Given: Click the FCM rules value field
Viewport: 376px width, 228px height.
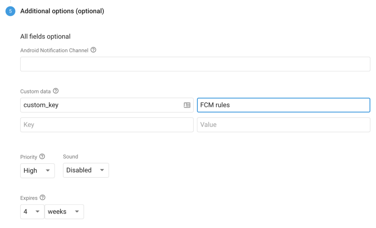Looking at the screenshot, I should (283, 105).
